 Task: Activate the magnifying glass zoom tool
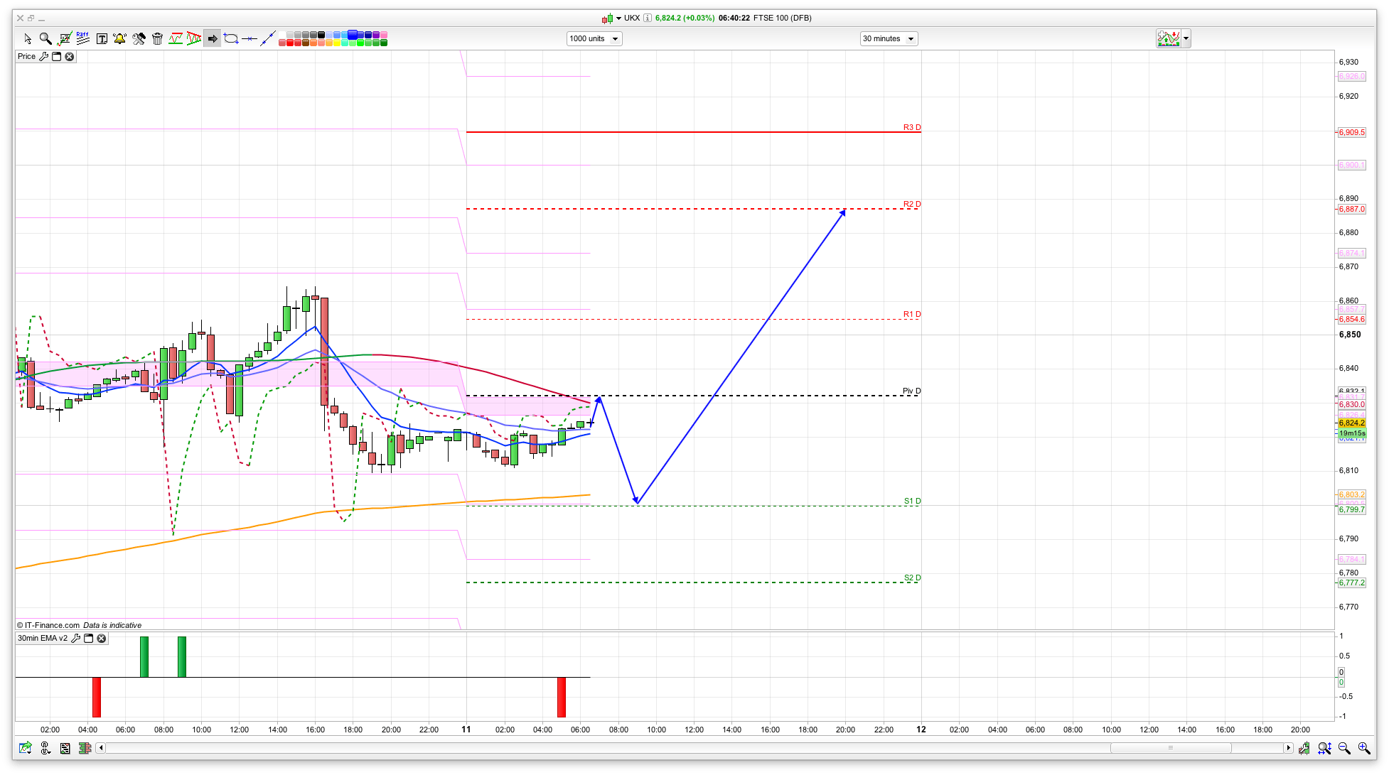(45, 38)
